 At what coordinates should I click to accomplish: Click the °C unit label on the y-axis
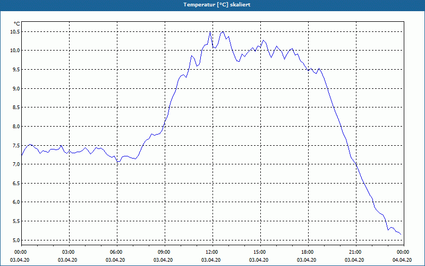point(17,24)
